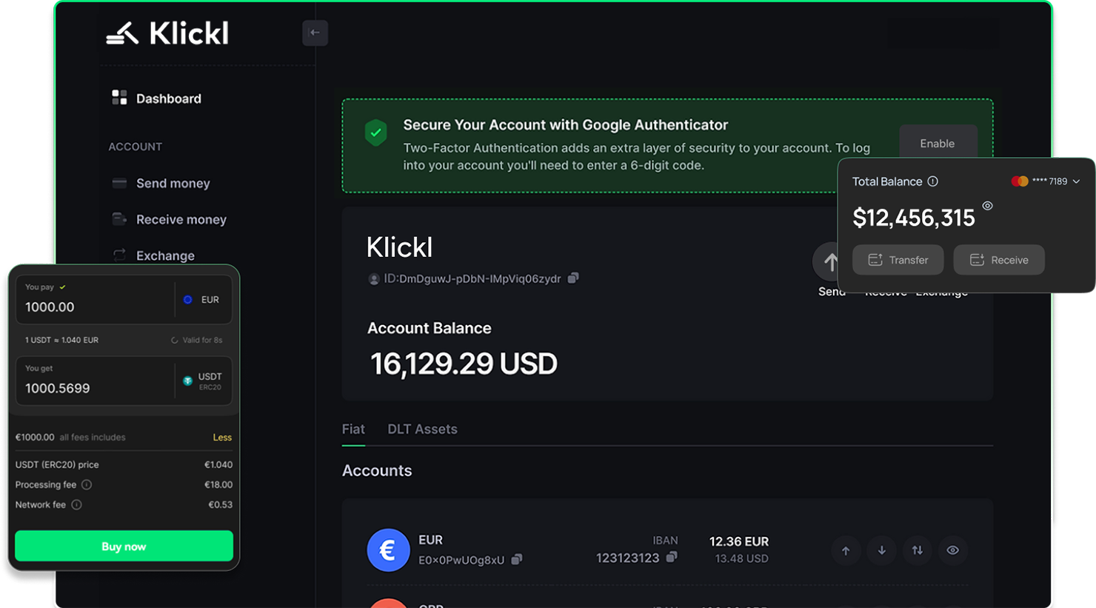Copy the EUR address E0×0PwUOg8xU
The height and width of the screenshot is (608, 1096).
pos(517,559)
